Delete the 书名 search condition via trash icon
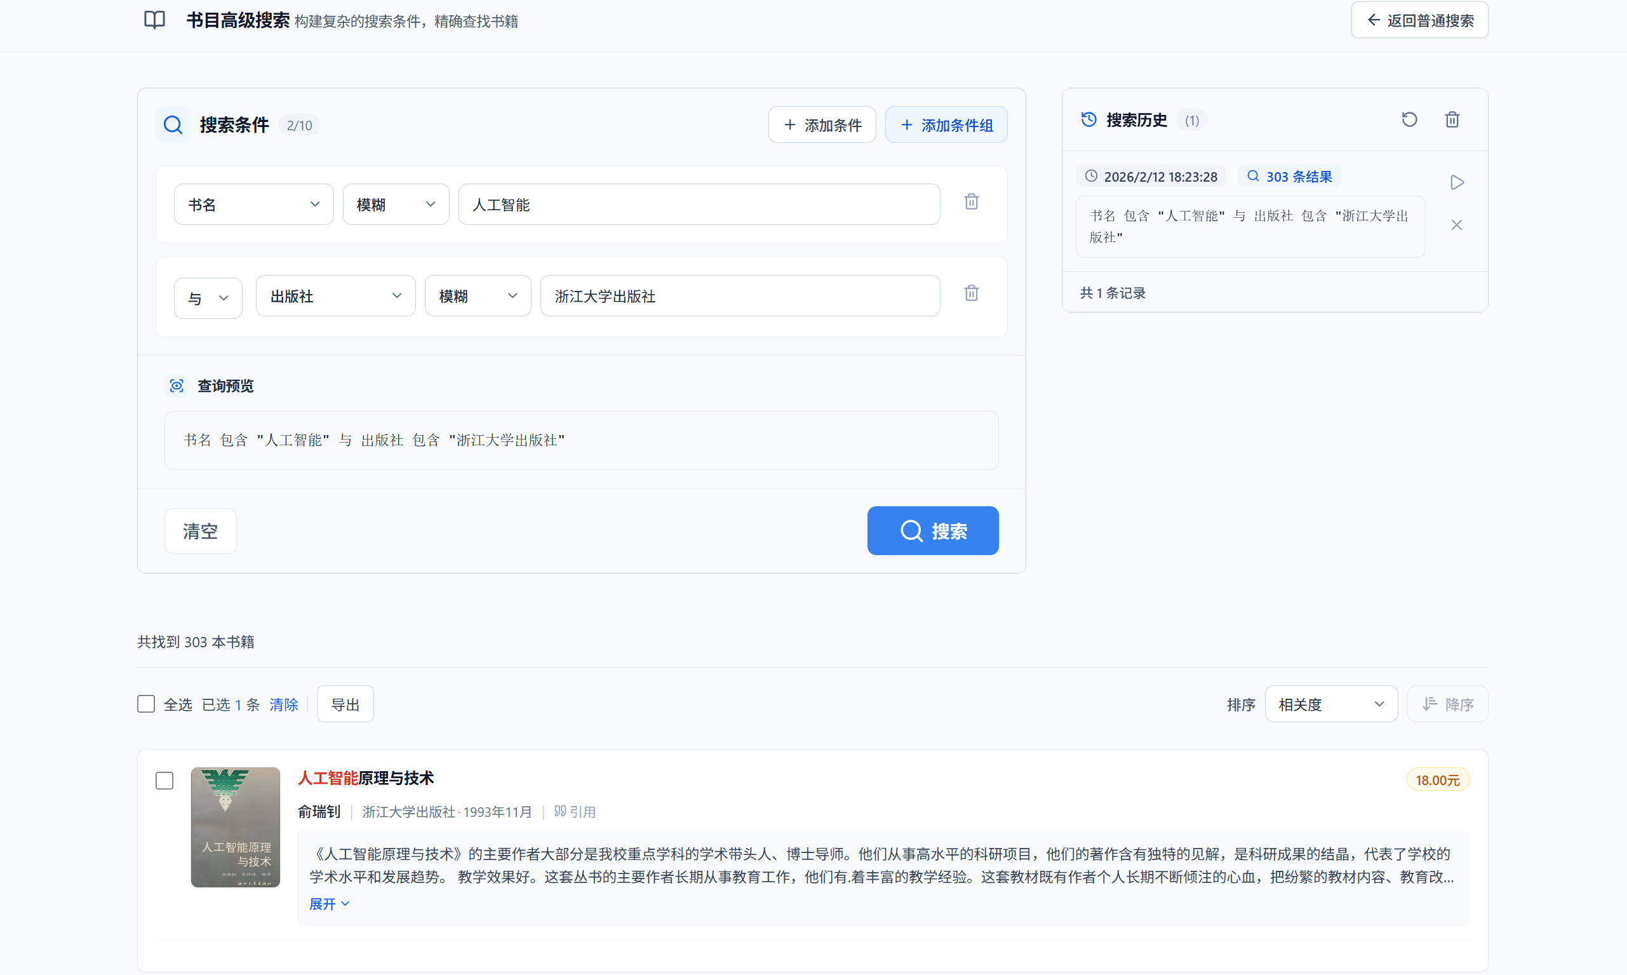 pyautogui.click(x=971, y=202)
